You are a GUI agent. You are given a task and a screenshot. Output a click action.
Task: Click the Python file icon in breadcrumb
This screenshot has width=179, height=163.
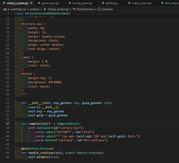[x=45, y=9]
